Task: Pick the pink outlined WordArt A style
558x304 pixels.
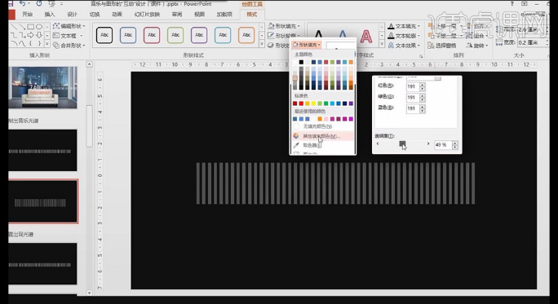Action: click(x=365, y=36)
